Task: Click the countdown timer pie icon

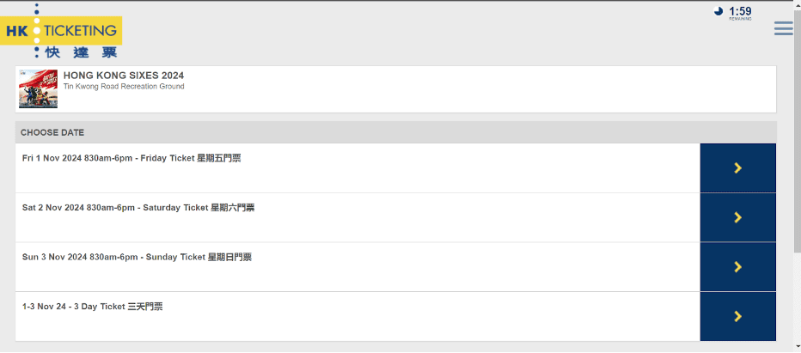Action: (718, 11)
